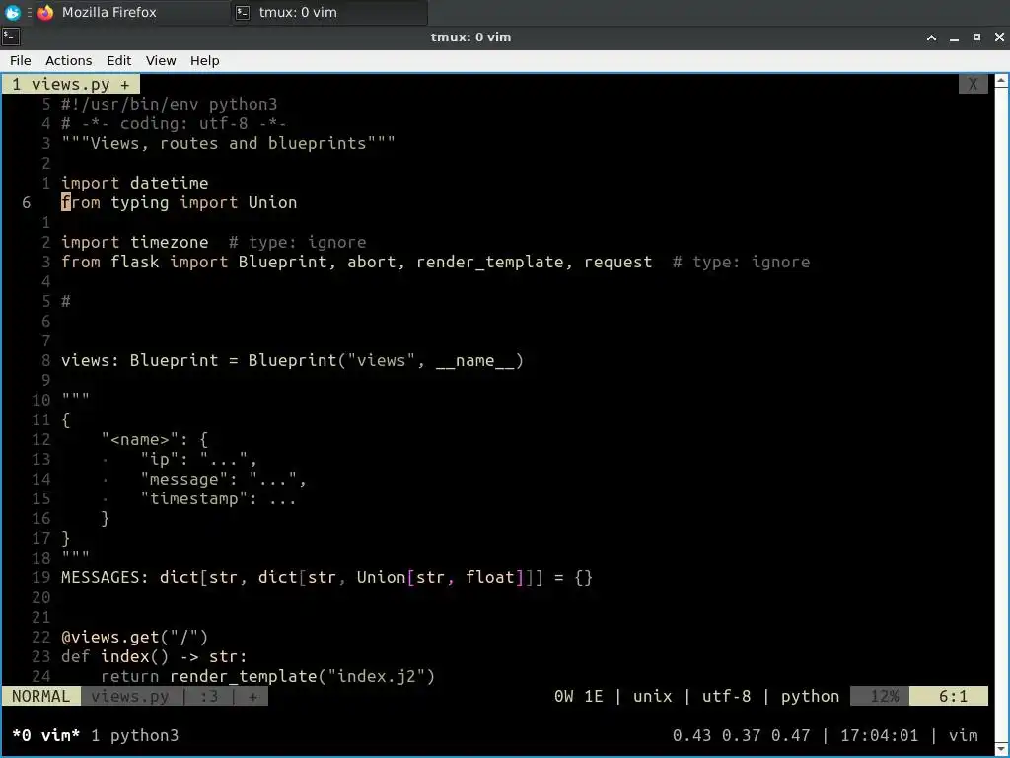This screenshot has height=758, width=1010.
Task: Open the Actions menu
Action: coord(68,60)
